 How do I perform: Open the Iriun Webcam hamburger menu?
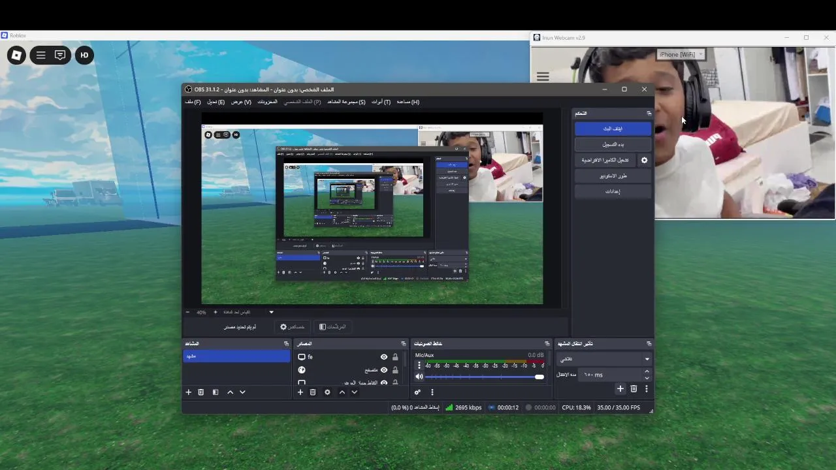(x=543, y=77)
